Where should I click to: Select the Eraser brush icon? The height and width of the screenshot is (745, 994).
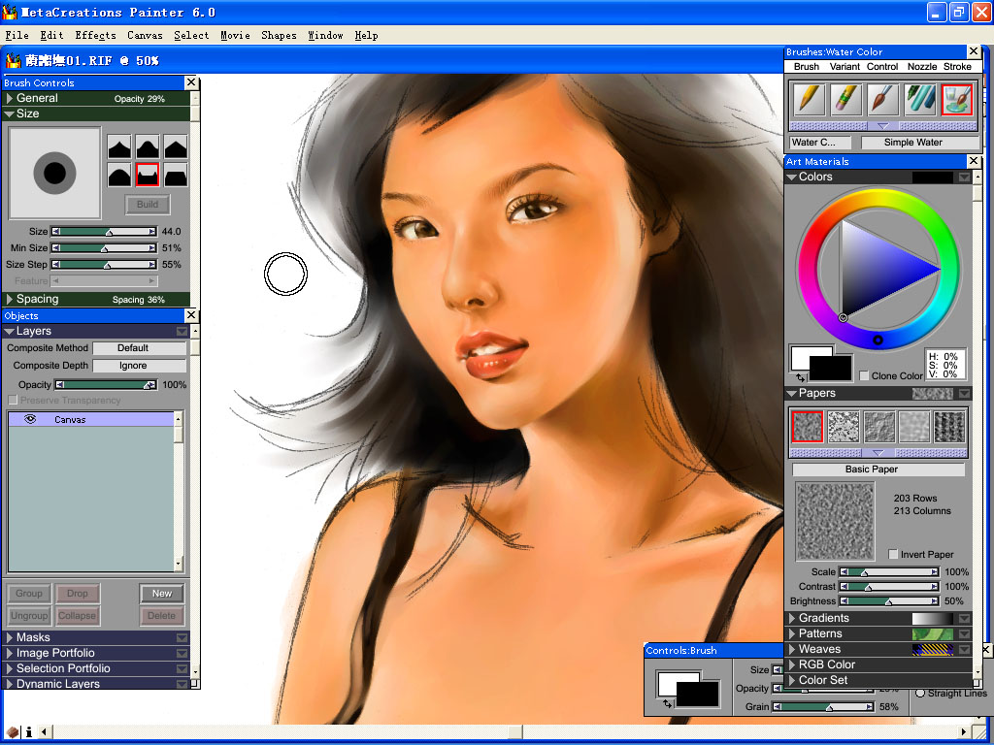pos(846,100)
